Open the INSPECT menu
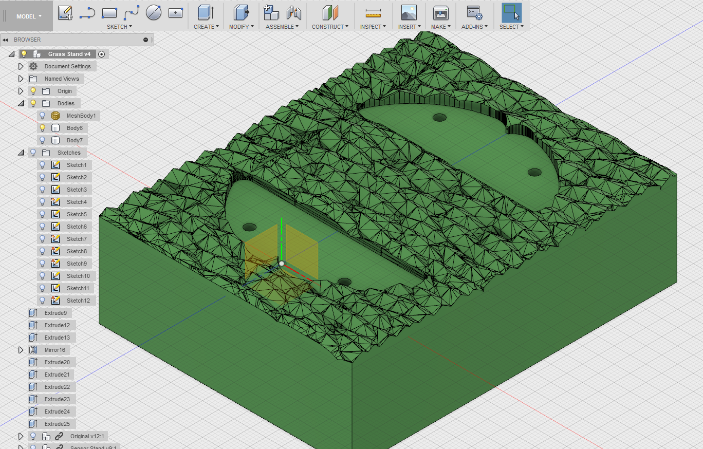703x449 pixels. (x=373, y=27)
